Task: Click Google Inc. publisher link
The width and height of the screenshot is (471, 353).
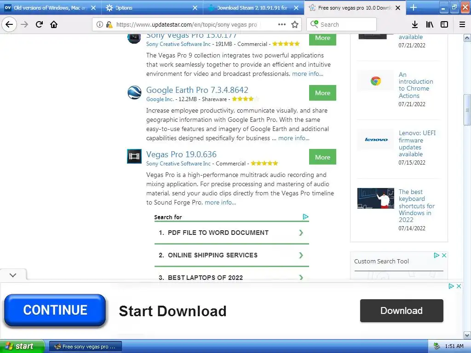Action: [160, 99]
